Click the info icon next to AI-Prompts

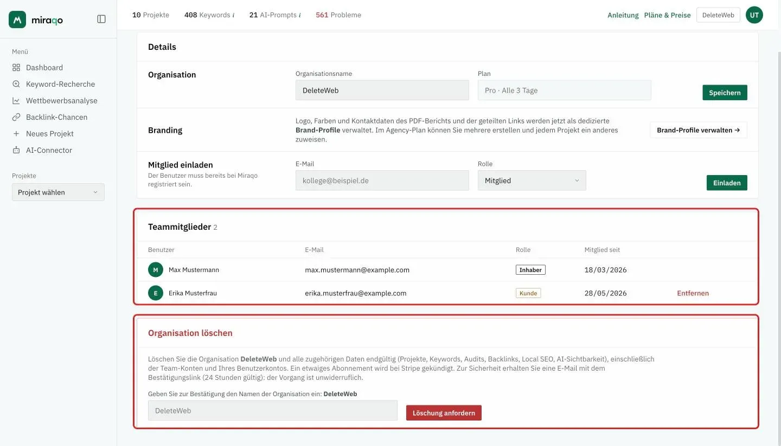[300, 15]
